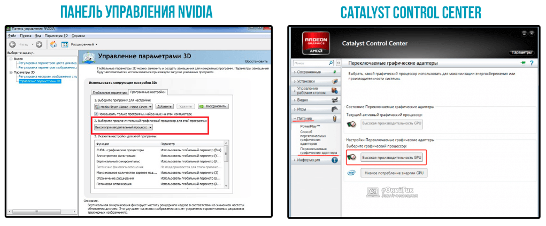Toggle 'Показывать только программы' checkbox
The height and width of the screenshot is (226, 546).
tap(96, 114)
